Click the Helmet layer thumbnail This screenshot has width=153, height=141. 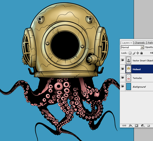(x=129, y=69)
